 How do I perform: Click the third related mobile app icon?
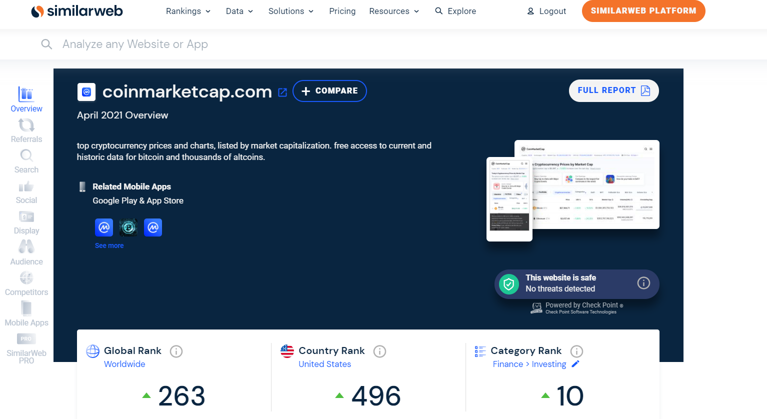click(153, 227)
